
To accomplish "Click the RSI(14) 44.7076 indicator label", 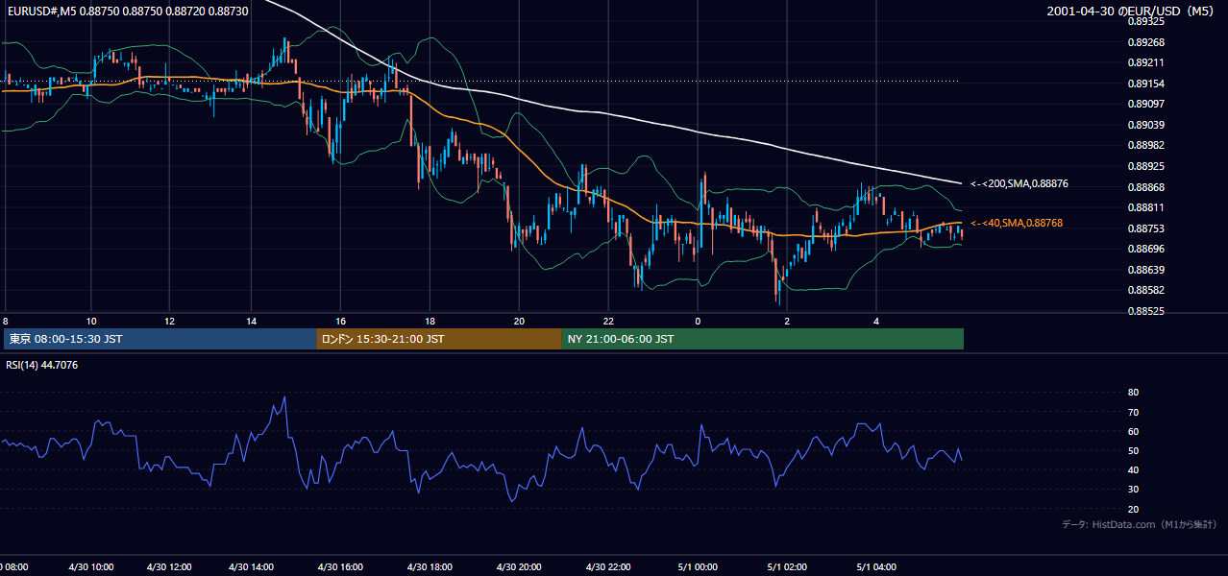I will coord(41,364).
